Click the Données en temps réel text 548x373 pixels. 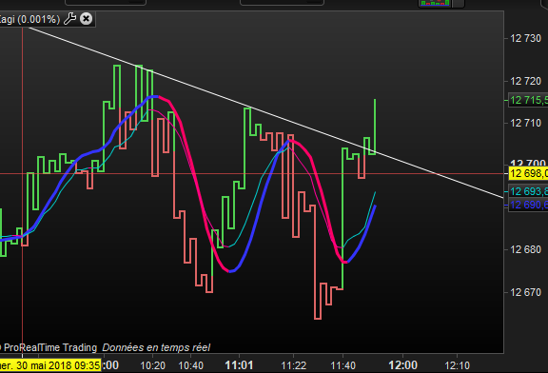click(x=156, y=347)
